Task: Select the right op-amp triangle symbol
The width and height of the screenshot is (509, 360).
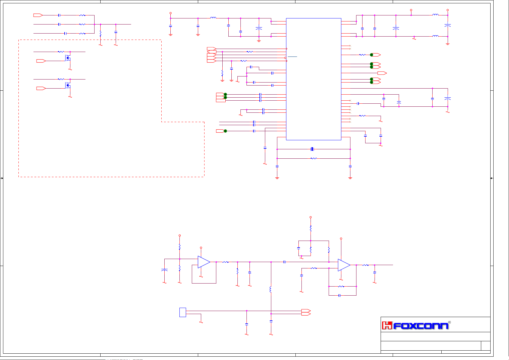Action: tap(344, 265)
